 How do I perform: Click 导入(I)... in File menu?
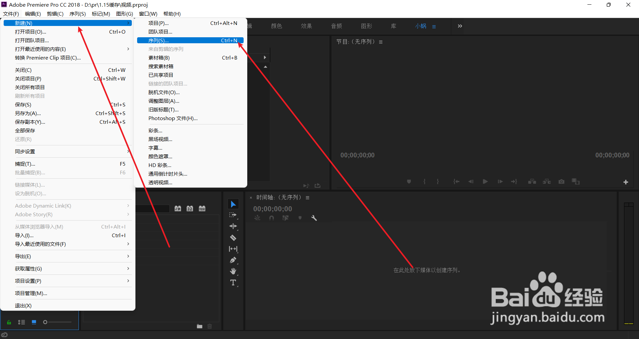[68, 235]
